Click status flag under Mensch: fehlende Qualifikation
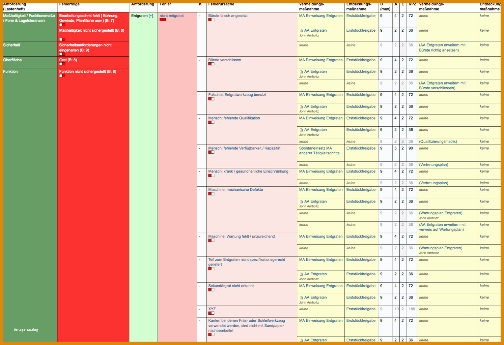504x345 pixels. [211, 122]
